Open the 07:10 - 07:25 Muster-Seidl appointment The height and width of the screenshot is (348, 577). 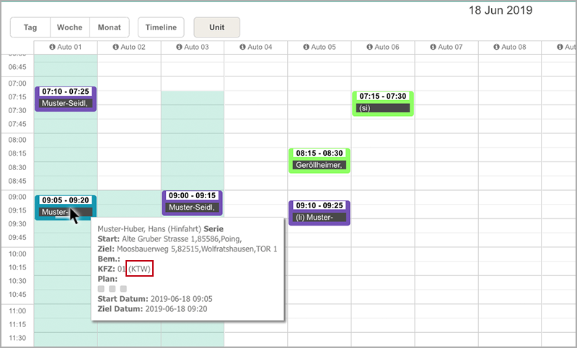point(66,98)
